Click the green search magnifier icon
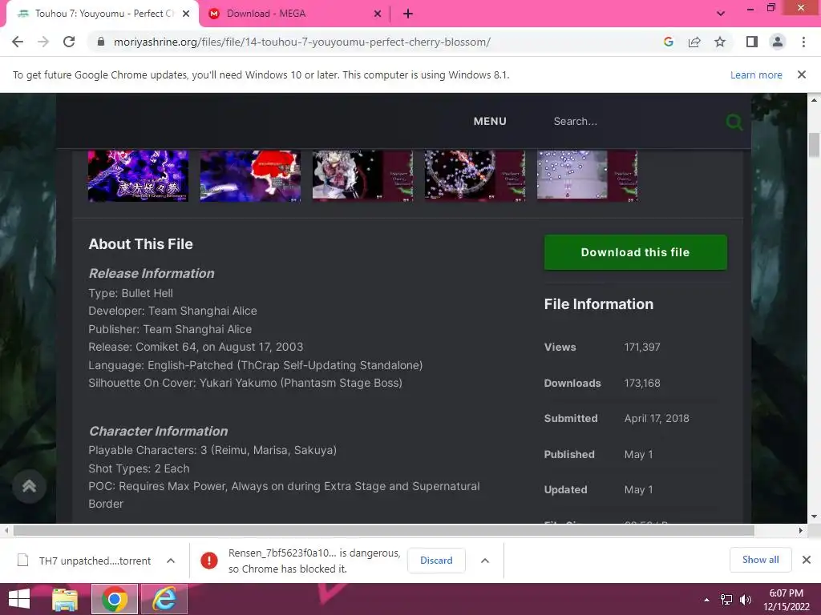The height and width of the screenshot is (615, 821). (x=734, y=122)
